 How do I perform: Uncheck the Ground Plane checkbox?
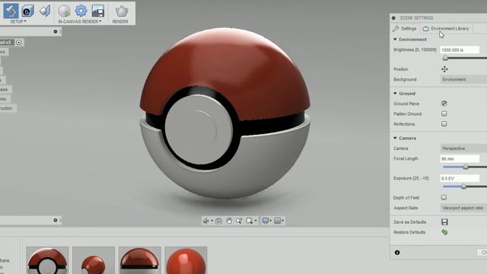(x=444, y=104)
